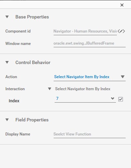Collapse the Interaction disclosure triangle

pos(50,89)
